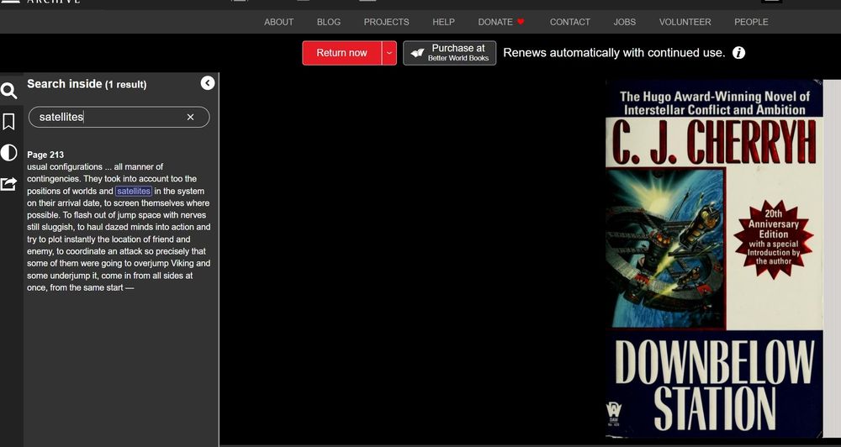841x447 pixels.
Task: Expand the Return now dropdown arrow
Action: pyautogui.click(x=389, y=53)
